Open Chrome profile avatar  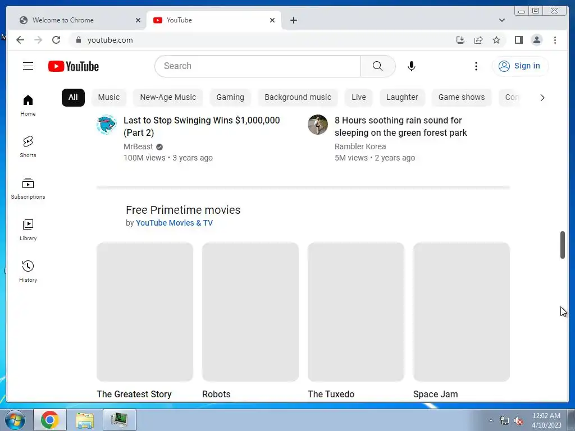pyautogui.click(x=536, y=40)
